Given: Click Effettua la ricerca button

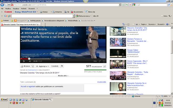Looking at the screenshot, I should (84, 16).
